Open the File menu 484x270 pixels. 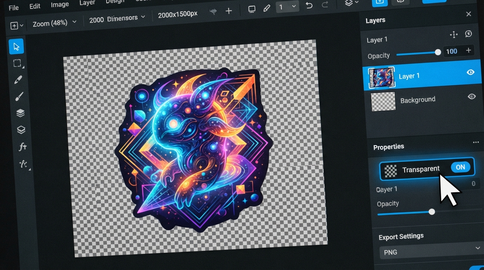tap(14, 8)
